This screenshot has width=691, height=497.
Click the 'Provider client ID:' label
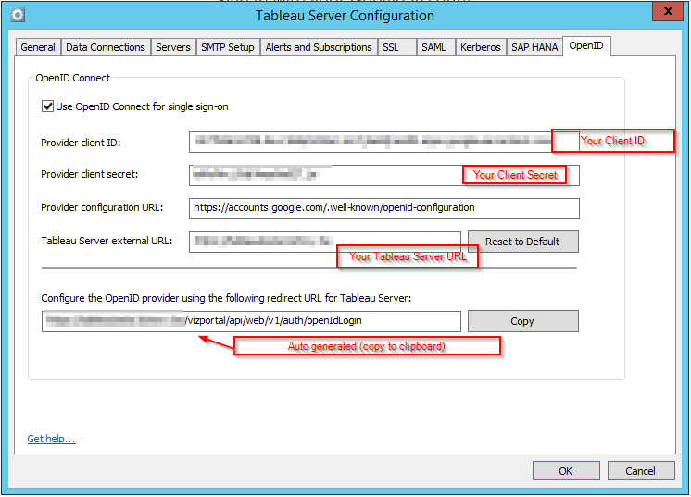click(x=81, y=143)
